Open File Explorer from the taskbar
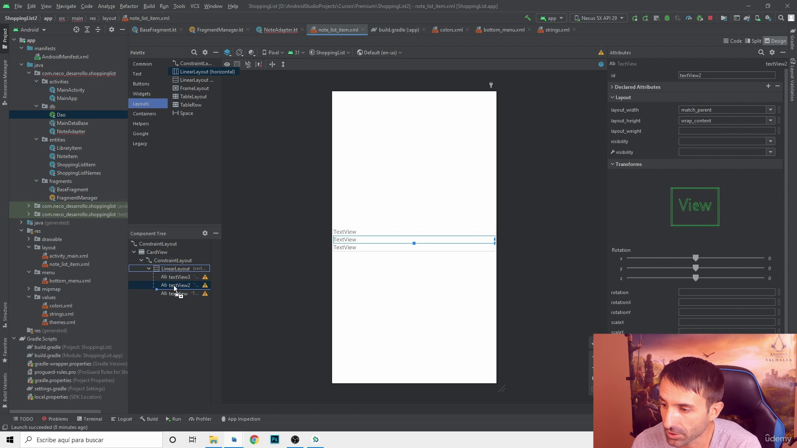This screenshot has width=797, height=448. pyautogui.click(x=213, y=440)
